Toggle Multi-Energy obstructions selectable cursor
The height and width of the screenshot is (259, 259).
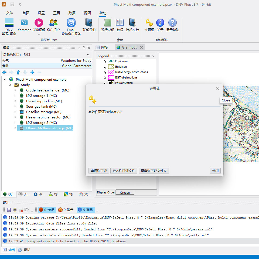tap(105, 72)
